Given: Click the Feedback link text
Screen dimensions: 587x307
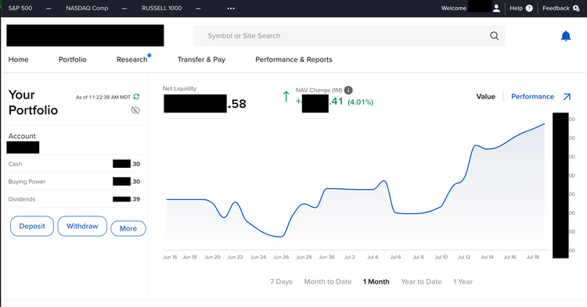Looking at the screenshot, I should coord(556,9).
